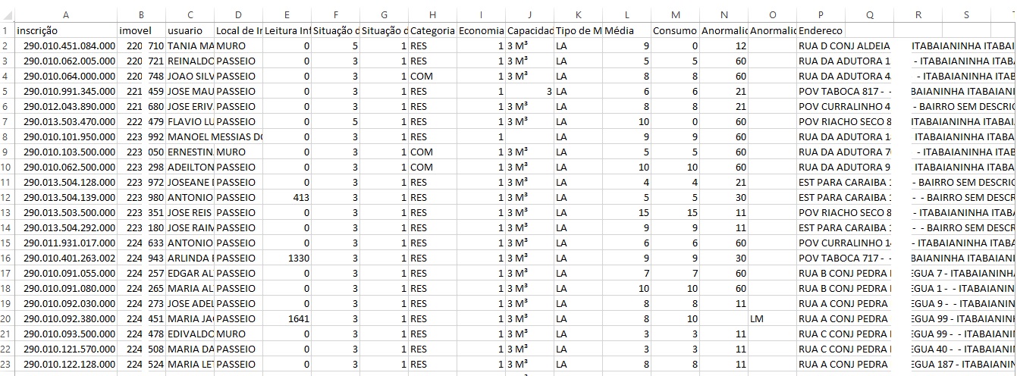1017x376 pixels.
Task: Click cell containing value 1330
Action: tap(287, 258)
